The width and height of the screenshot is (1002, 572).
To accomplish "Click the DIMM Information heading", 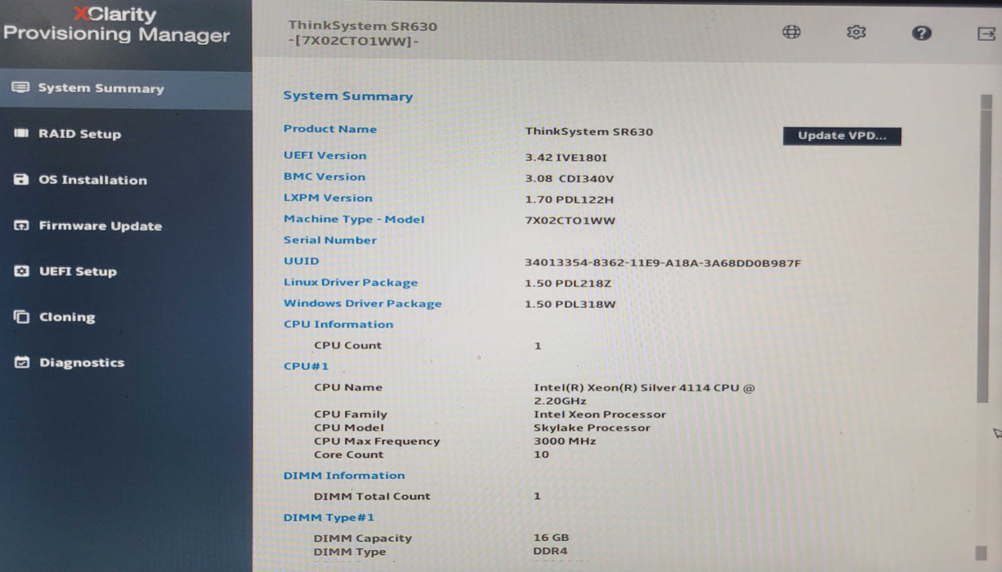I will 343,476.
